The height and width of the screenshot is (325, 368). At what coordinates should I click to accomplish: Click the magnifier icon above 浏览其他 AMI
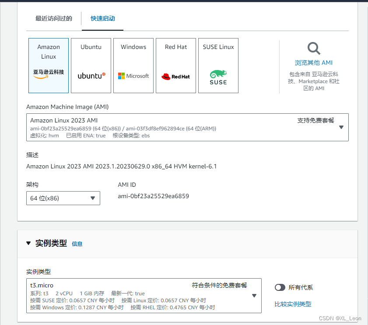click(x=313, y=48)
